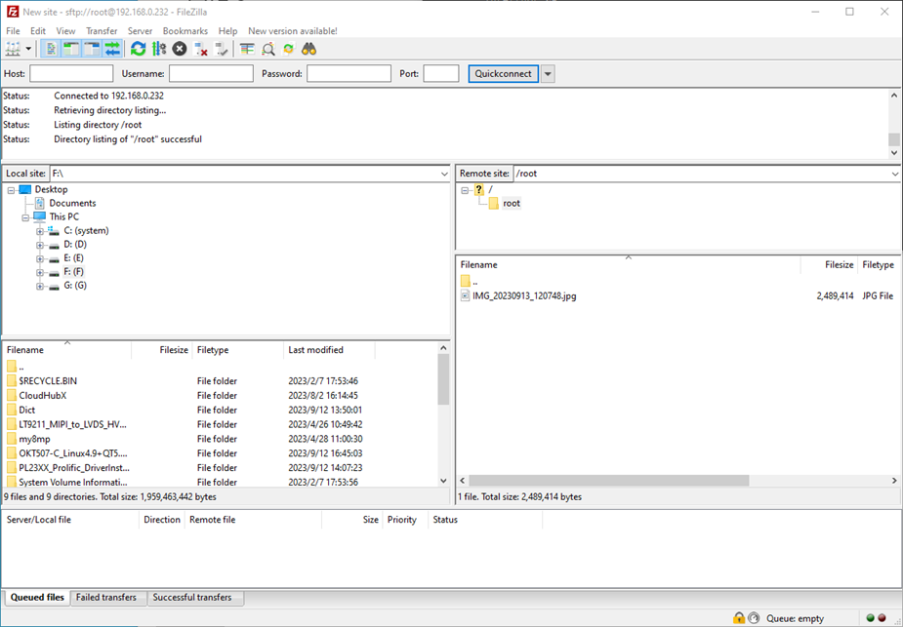The image size is (903, 627).
Task: Disconnect from the current server
Action: [201, 49]
